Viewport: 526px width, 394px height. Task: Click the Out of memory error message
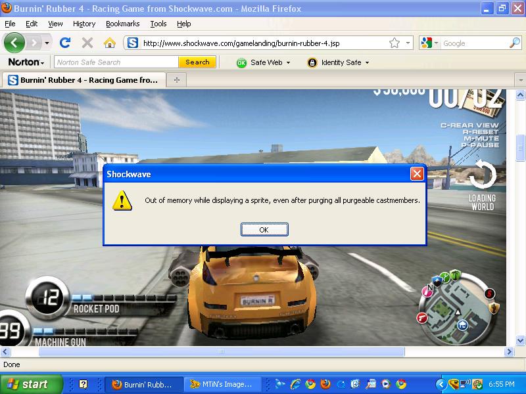pyautogui.click(x=282, y=200)
